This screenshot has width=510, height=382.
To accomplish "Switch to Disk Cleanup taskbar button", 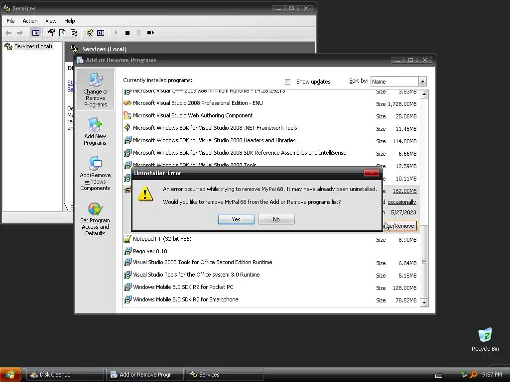I will click(65, 375).
